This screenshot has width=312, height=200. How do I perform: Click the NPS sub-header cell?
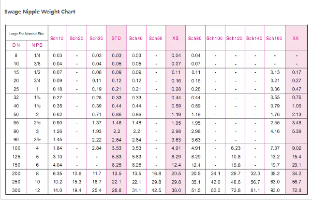coord(37,45)
